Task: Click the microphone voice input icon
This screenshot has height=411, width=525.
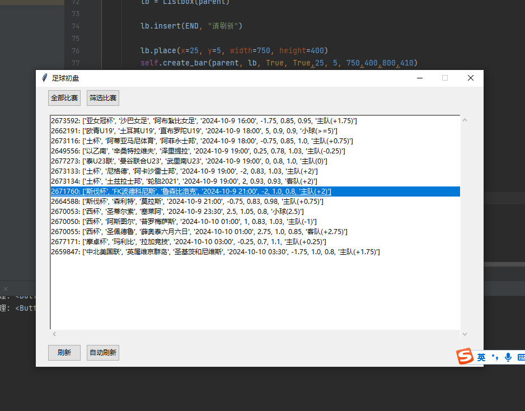Action: tap(508, 357)
